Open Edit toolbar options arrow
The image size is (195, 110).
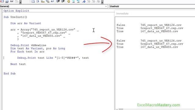tap(102, 2)
